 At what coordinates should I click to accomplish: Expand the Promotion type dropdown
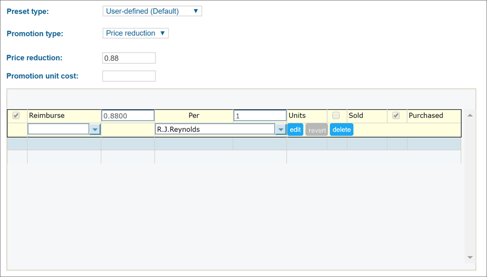point(135,33)
